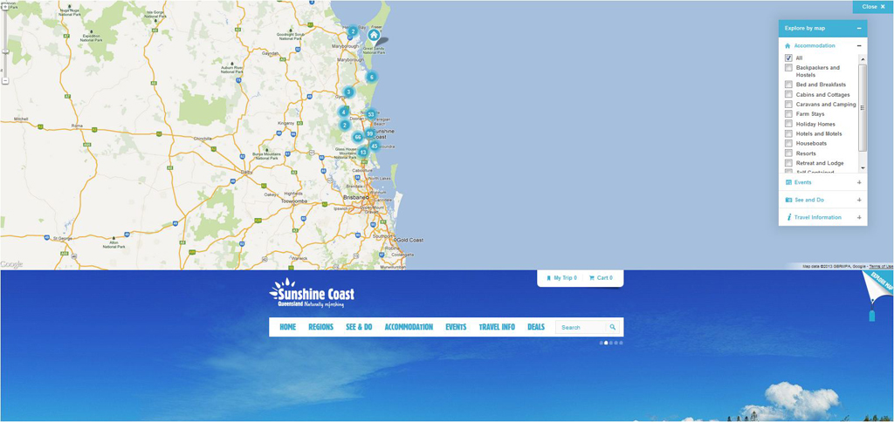This screenshot has height=422, width=894.
Task: Select the cluster marker showing 53
Action: [x=371, y=114]
